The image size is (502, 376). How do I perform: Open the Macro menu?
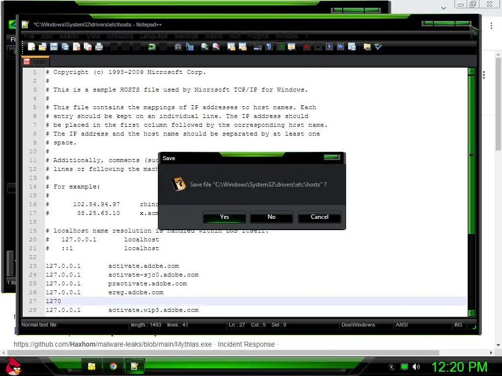tap(214, 36)
